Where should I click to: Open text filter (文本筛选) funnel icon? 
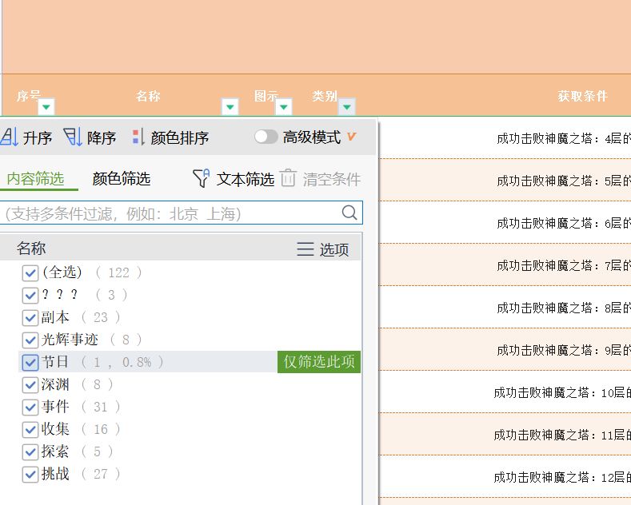tap(202, 179)
